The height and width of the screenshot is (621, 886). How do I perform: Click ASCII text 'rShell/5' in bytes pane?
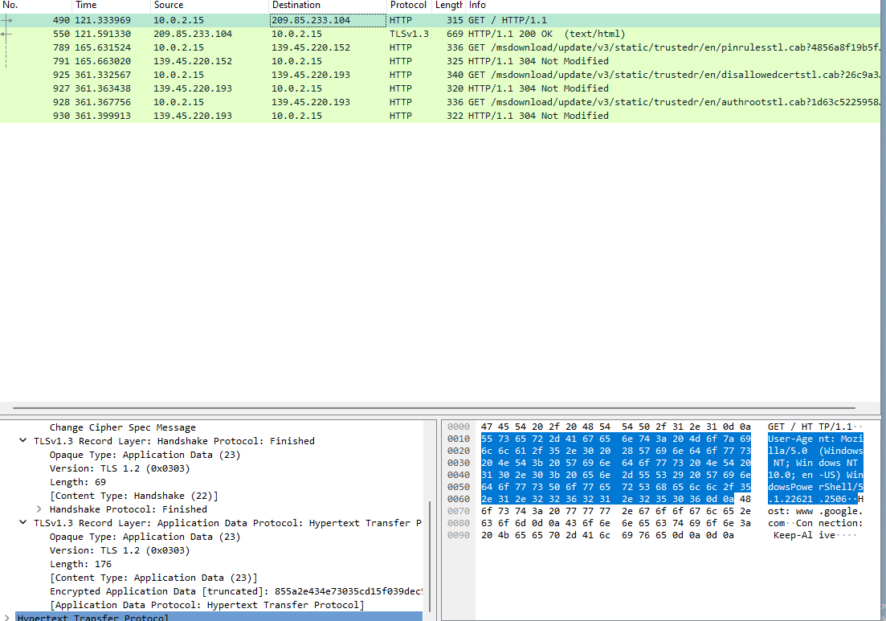pos(841,487)
